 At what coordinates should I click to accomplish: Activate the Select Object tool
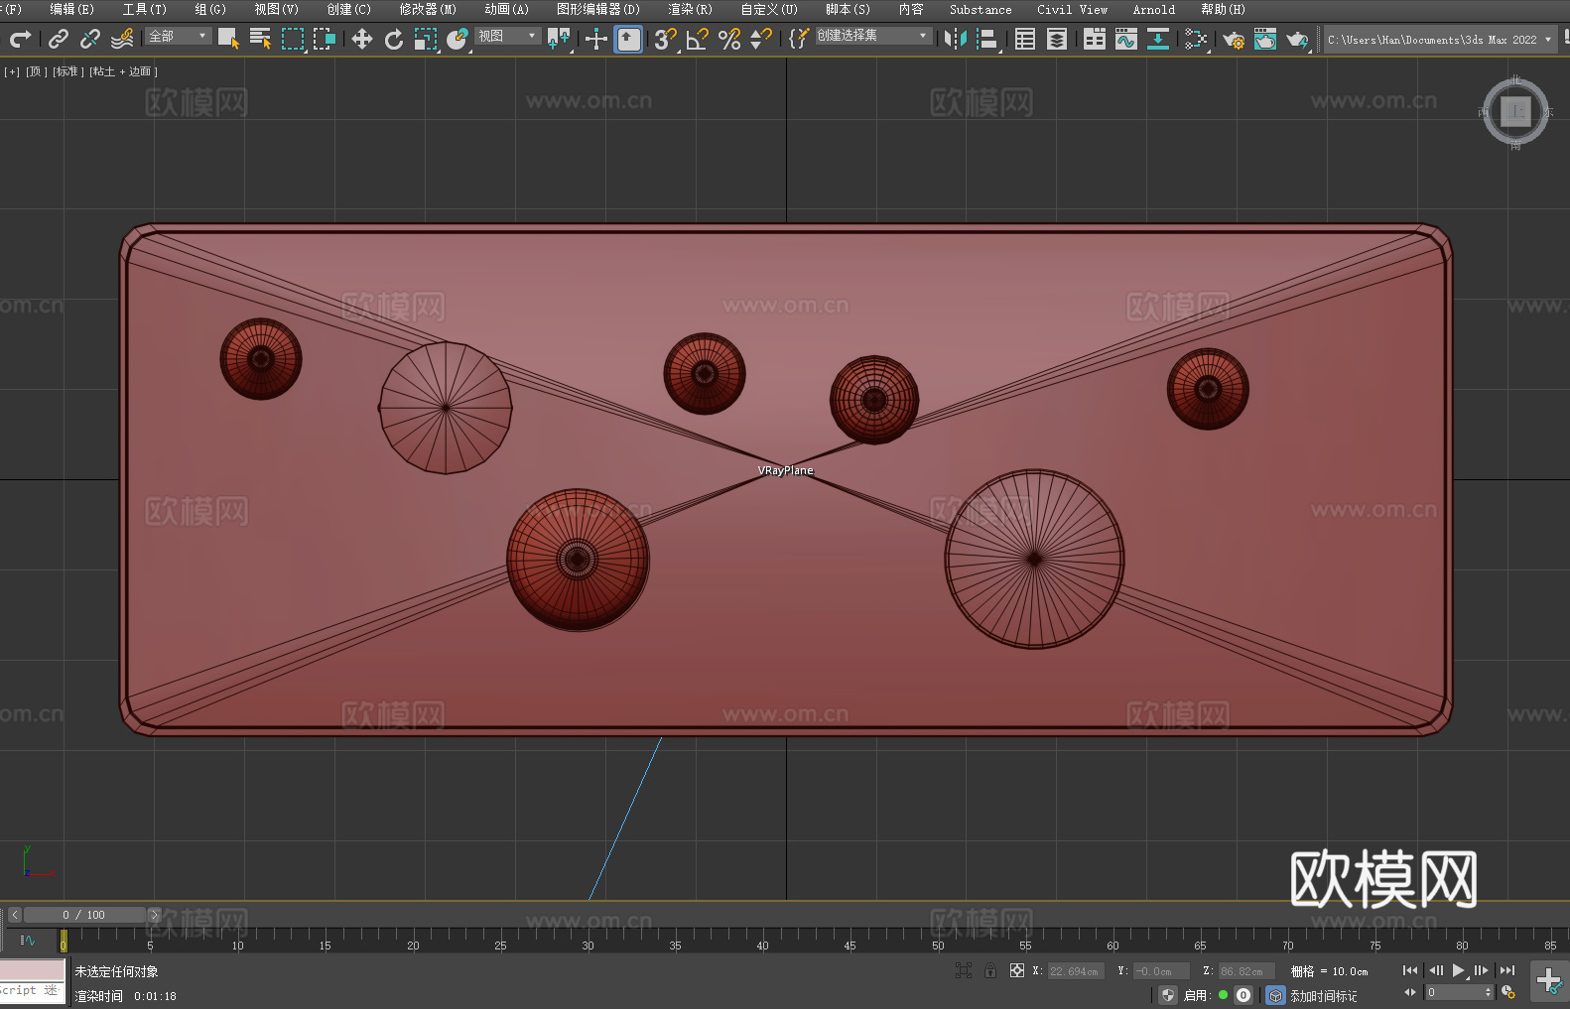[228, 39]
